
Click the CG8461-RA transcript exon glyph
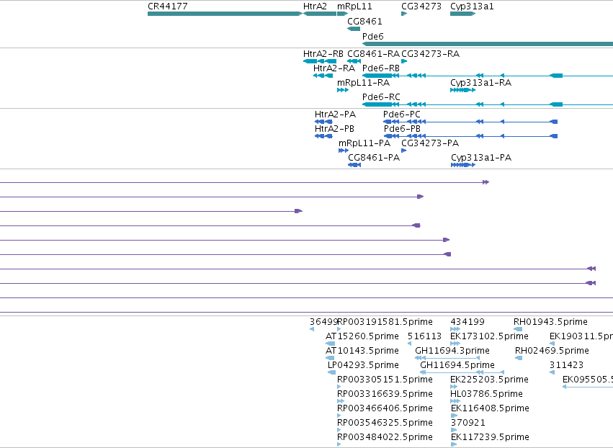[x=354, y=61]
